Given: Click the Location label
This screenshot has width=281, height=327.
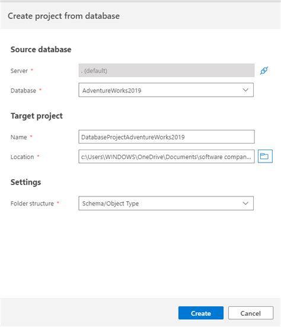Looking at the screenshot, I should coord(22,157).
